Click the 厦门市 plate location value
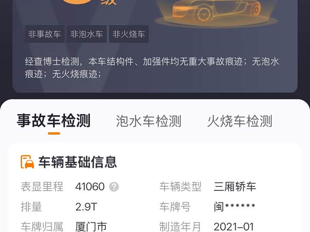310x232 pixels. click(x=91, y=227)
